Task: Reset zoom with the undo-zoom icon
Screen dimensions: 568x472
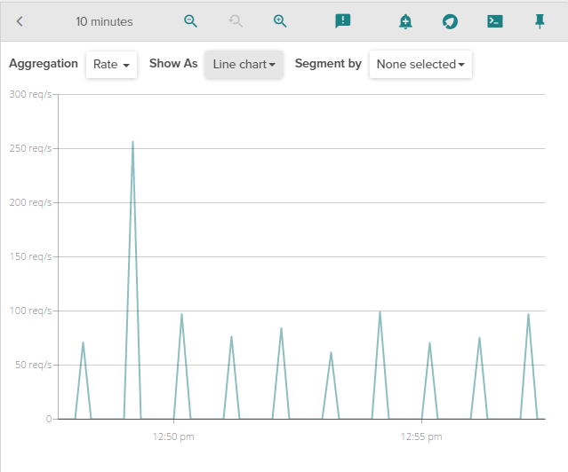Action: point(236,21)
